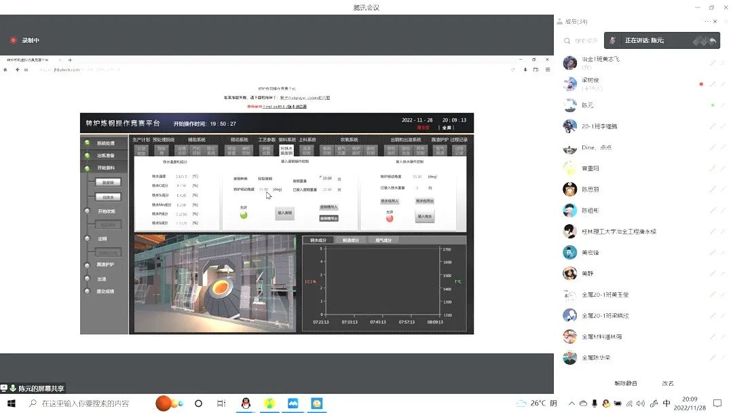Select the 提交成绩 step in sidebar

[87, 291]
